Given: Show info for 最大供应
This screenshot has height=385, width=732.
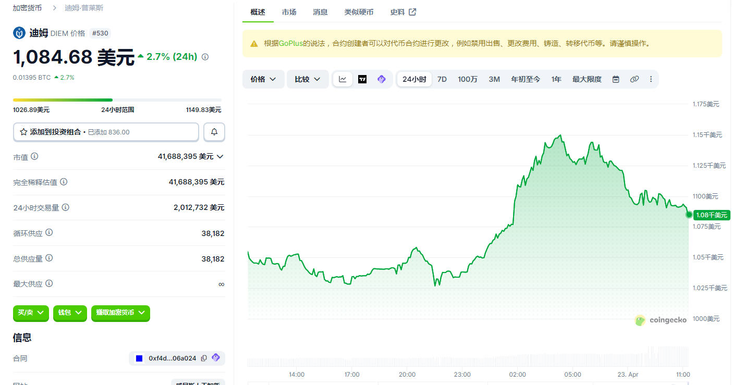Looking at the screenshot, I should pyautogui.click(x=49, y=284).
